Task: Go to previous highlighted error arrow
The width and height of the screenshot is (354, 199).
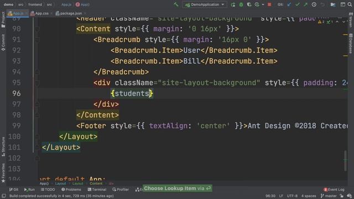Action: coord(337,22)
